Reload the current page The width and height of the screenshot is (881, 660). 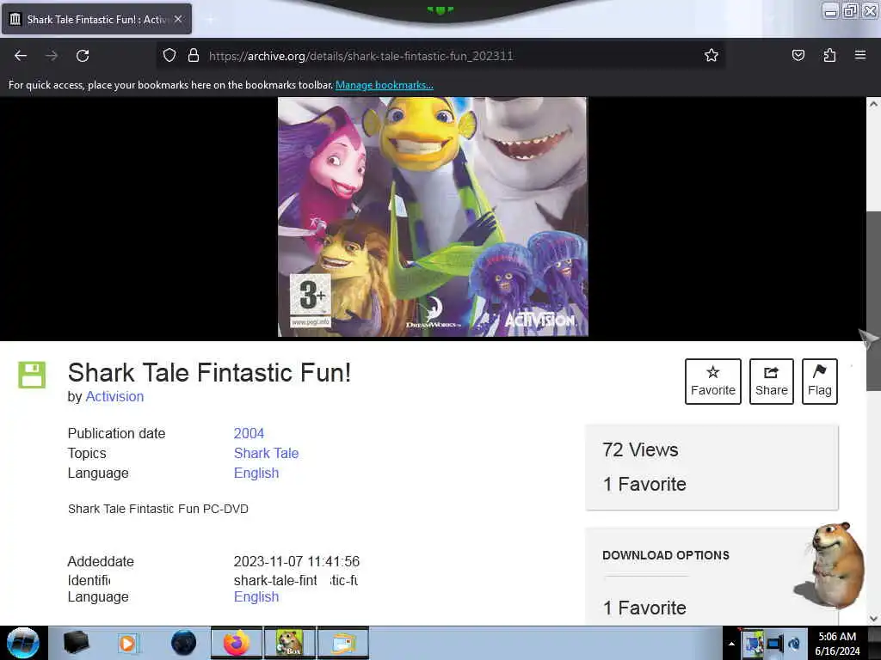pos(83,56)
